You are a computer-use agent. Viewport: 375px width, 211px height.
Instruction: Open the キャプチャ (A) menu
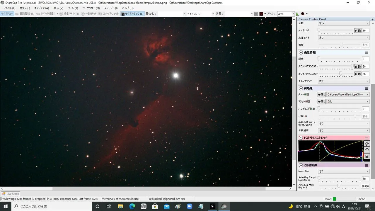(42, 8)
